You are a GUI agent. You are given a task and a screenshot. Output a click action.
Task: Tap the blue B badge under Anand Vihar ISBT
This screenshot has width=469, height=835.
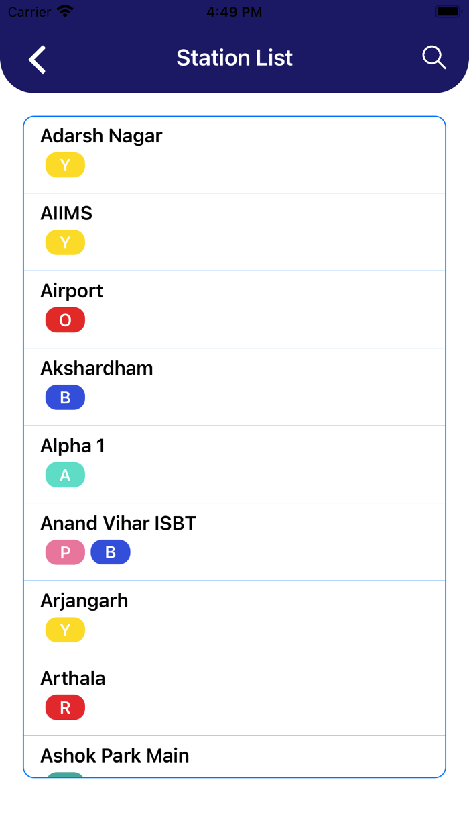[111, 552]
